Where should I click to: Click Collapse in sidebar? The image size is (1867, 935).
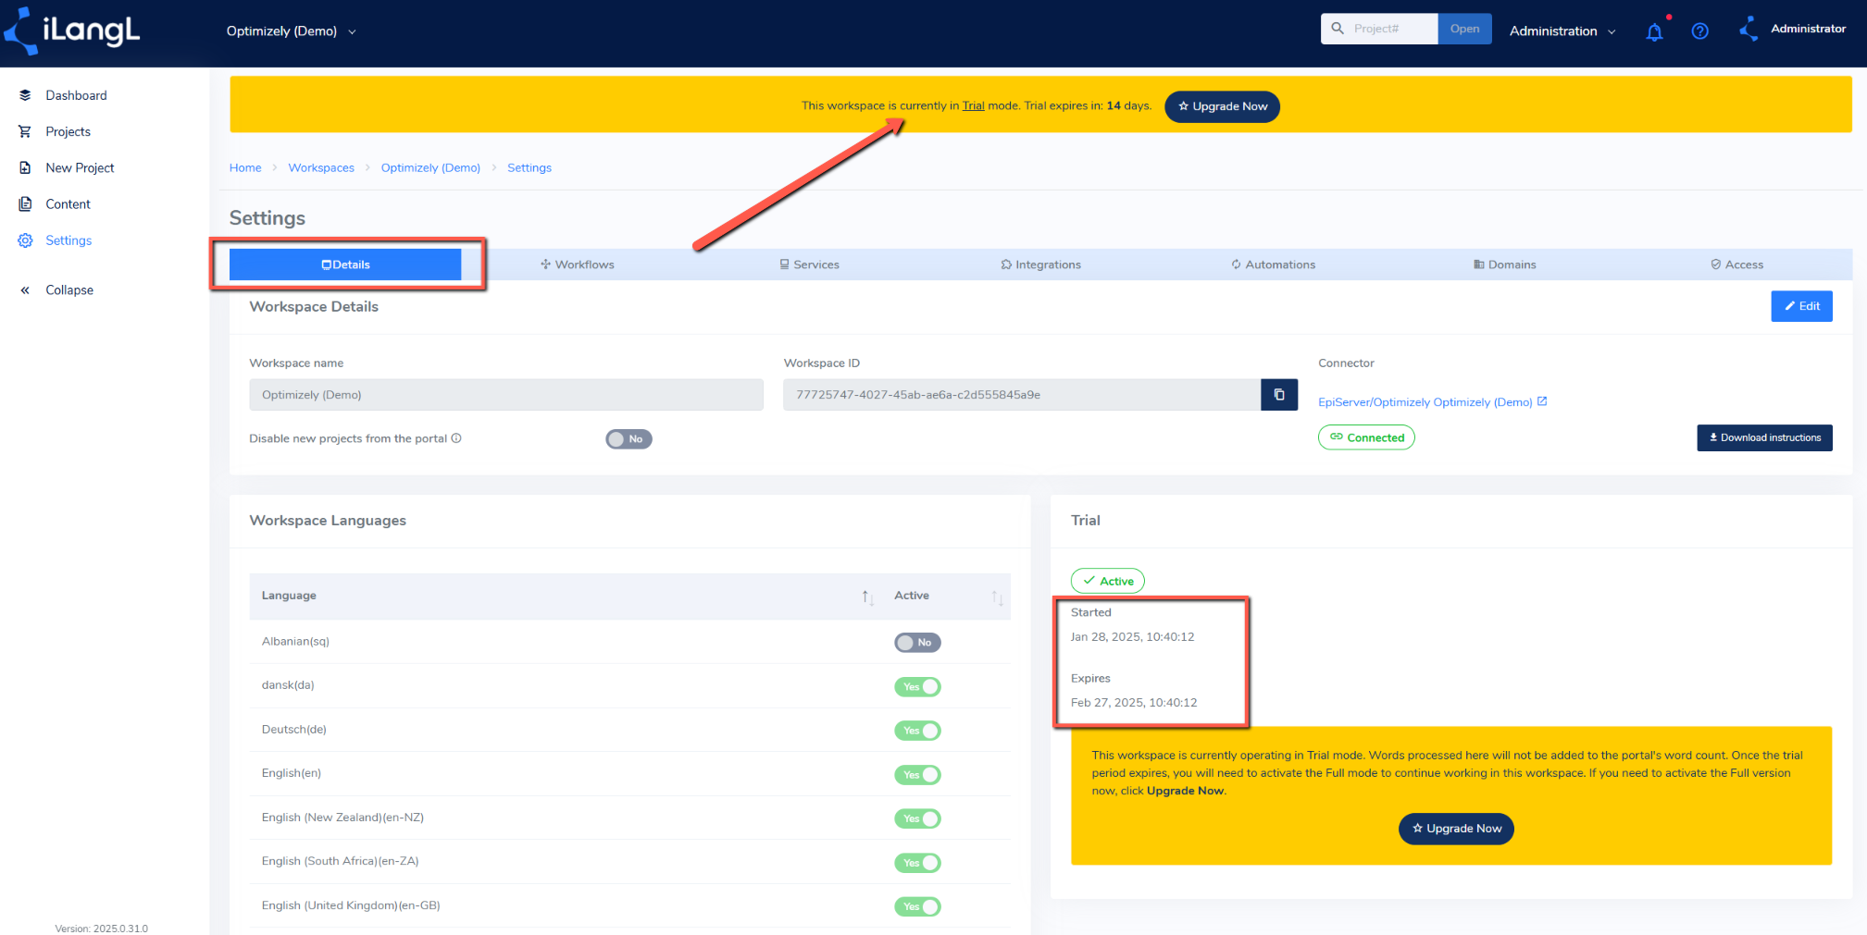coord(69,289)
